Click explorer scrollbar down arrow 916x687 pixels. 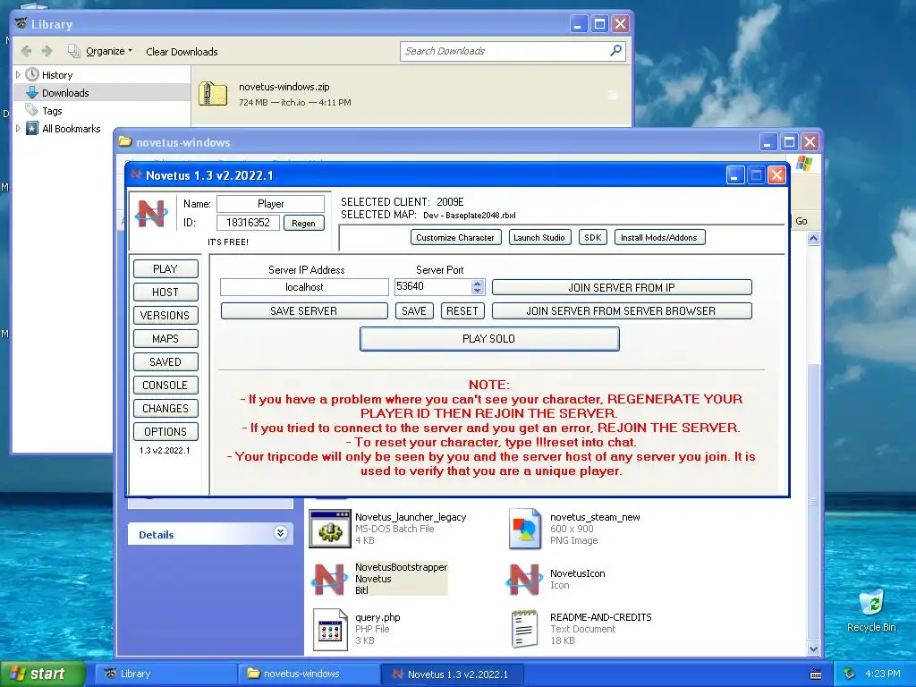click(x=813, y=649)
